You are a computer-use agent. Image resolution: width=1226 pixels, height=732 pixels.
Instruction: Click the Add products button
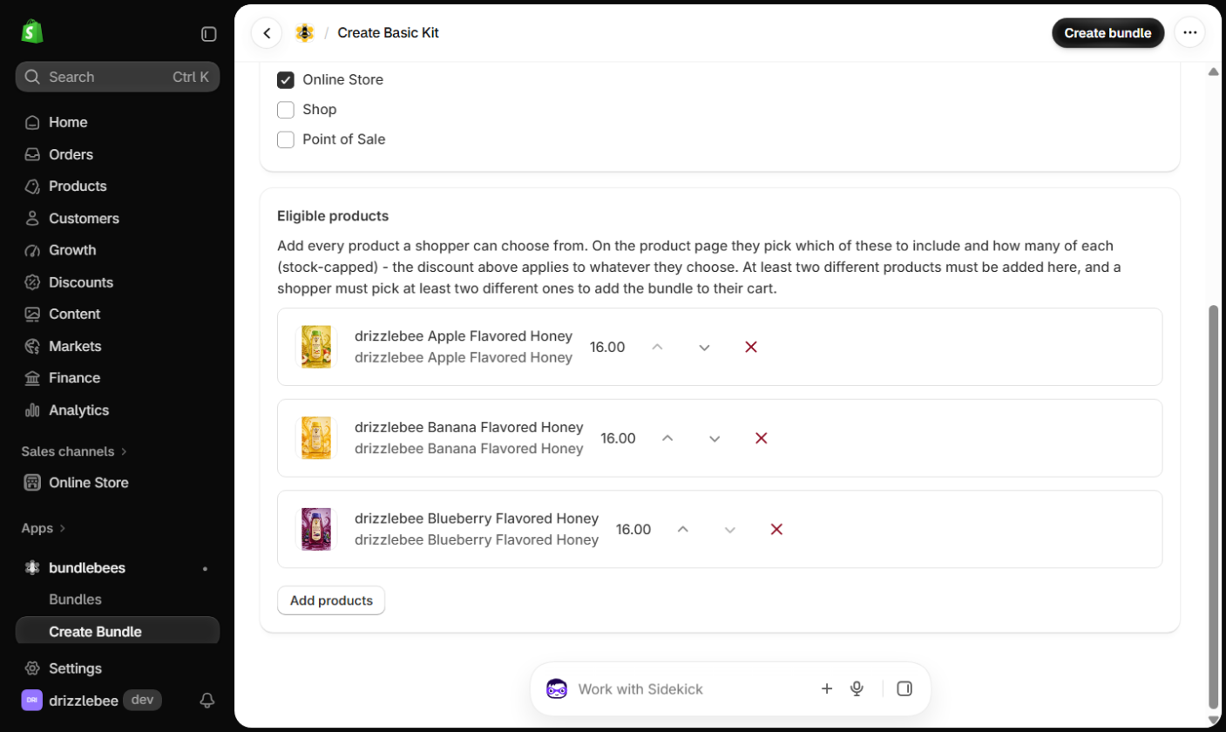coord(331,600)
